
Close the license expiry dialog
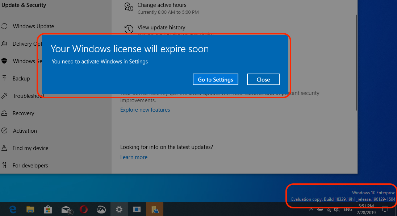tap(263, 79)
